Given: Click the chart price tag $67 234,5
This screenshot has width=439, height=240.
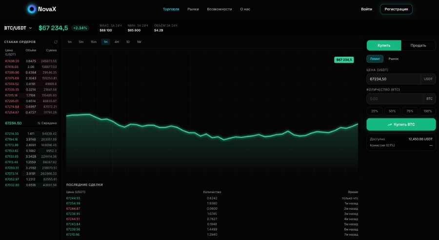Looking at the screenshot, I should tap(344, 60).
